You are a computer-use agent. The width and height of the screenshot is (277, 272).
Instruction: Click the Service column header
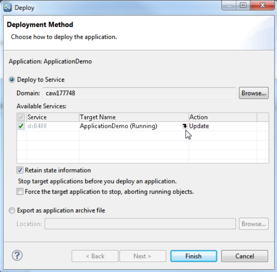tap(53, 117)
